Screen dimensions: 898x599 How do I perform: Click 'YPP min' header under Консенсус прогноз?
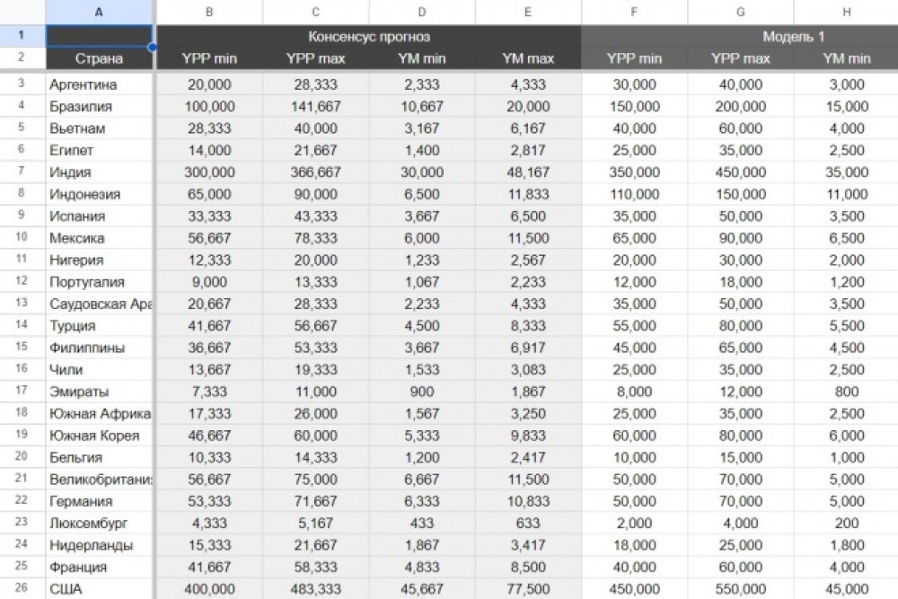tap(209, 58)
